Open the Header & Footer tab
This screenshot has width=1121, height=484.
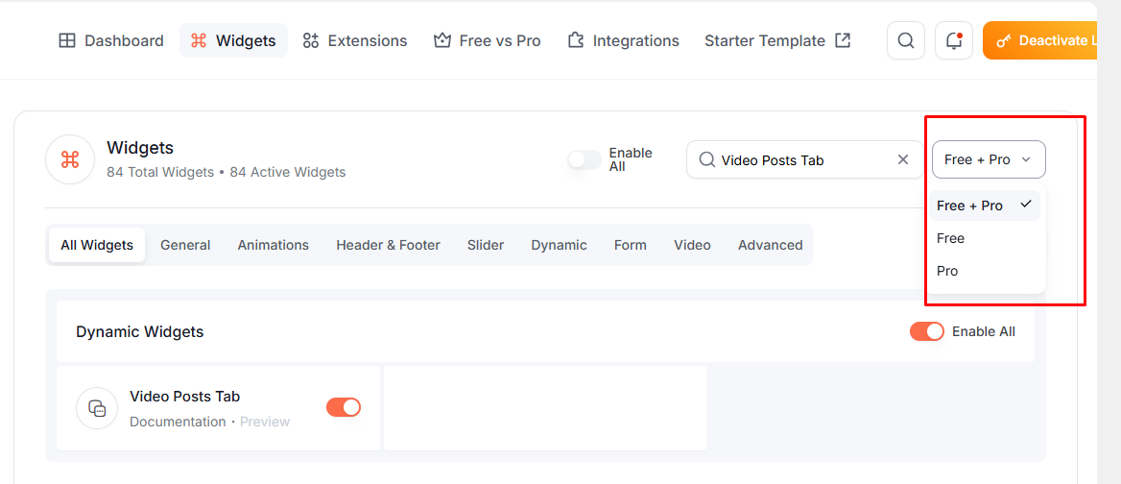[388, 245]
